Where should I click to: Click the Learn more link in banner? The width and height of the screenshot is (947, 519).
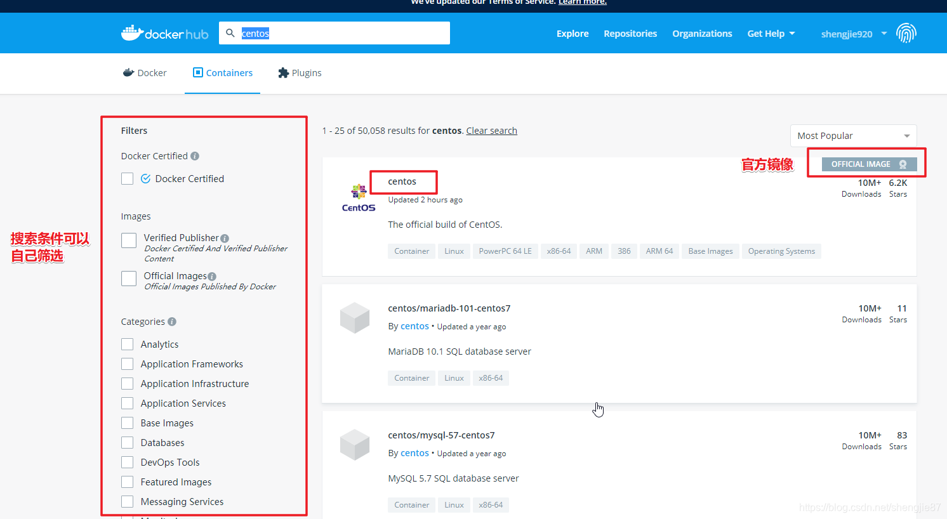(583, 3)
